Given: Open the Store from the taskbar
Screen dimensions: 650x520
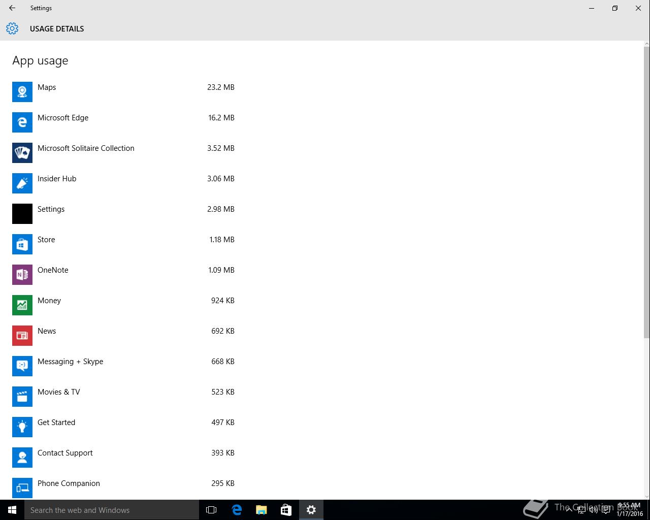Looking at the screenshot, I should pos(286,510).
